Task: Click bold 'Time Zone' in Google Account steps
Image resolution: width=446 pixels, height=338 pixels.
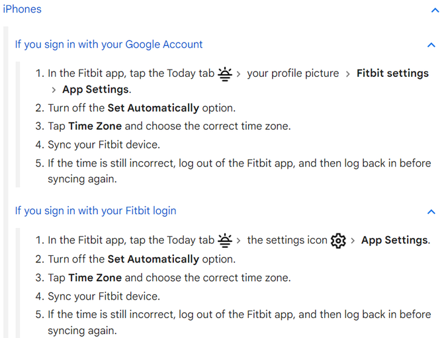Action: pyautogui.click(x=95, y=126)
